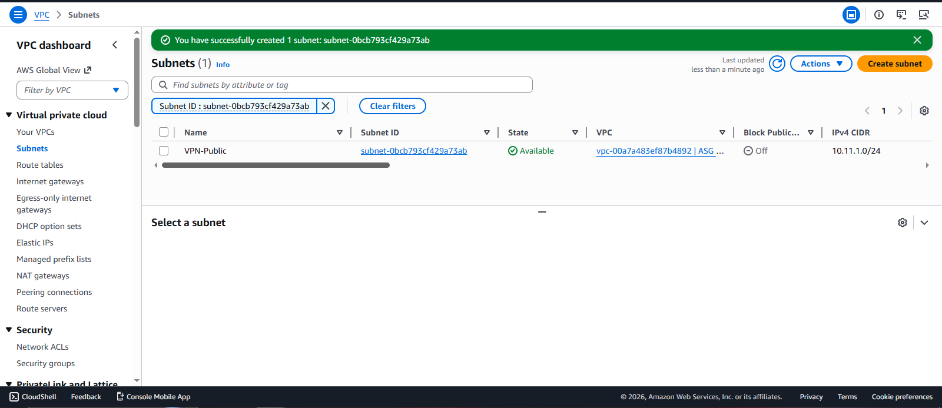The image size is (942, 408).
Task: Open AWS Global View external link
Action: pos(54,70)
